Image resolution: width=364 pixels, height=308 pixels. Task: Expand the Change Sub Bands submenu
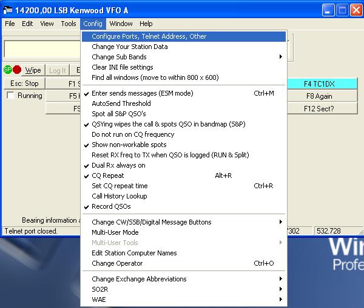[x=184, y=57]
